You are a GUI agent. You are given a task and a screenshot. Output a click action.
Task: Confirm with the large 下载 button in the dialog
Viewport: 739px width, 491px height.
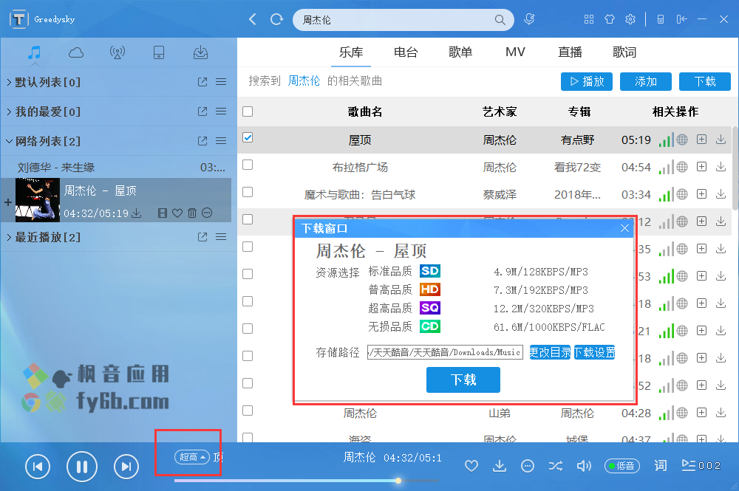[x=463, y=380]
